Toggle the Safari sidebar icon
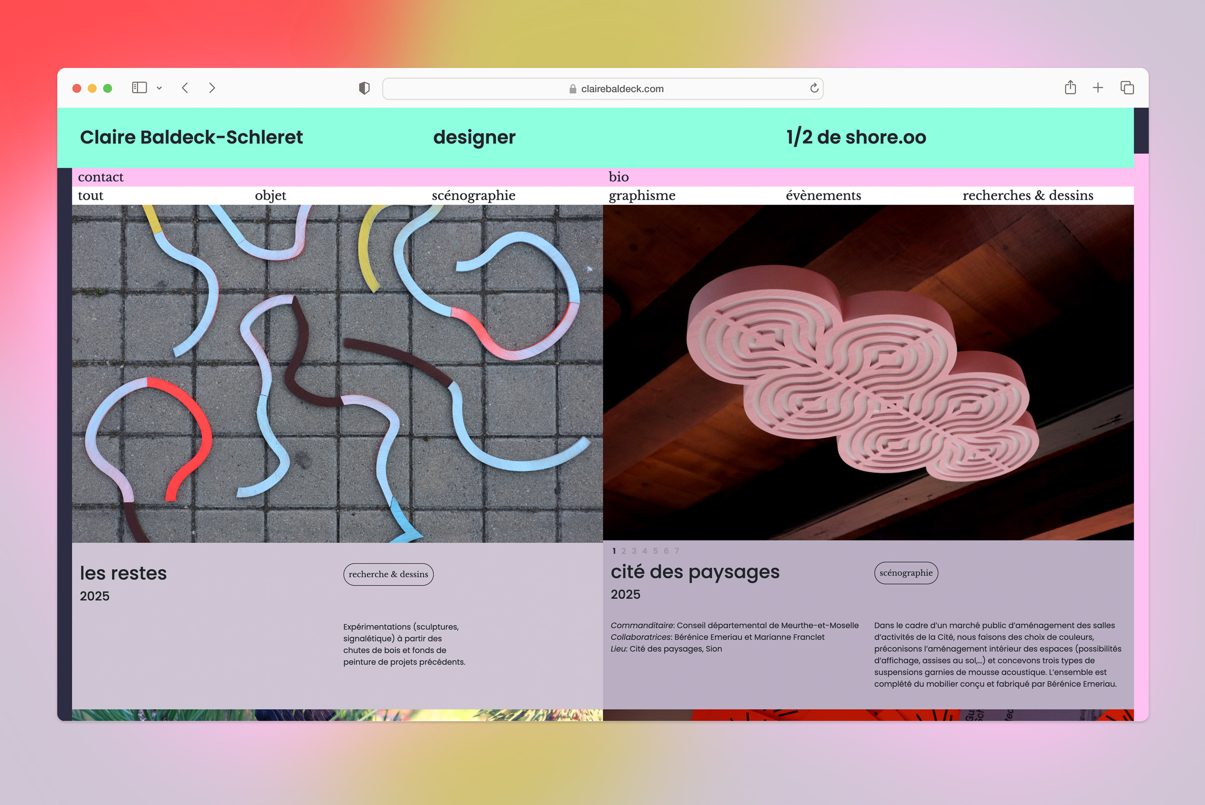This screenshot has width=1205, height=805. 139,88
